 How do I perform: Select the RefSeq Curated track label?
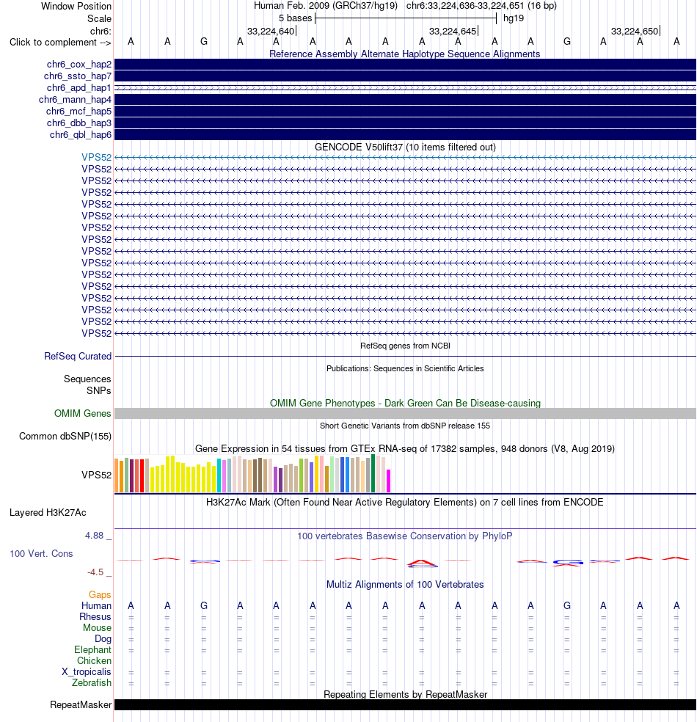tap(78, 356)
